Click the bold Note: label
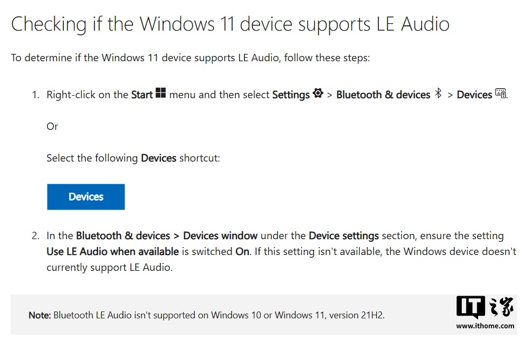 [x=40, y=315]
